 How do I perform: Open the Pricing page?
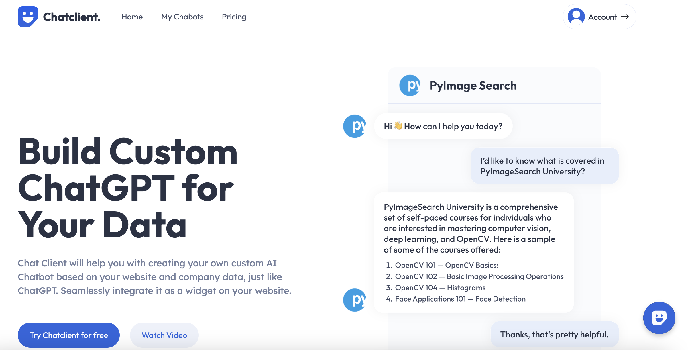point(234,17)
